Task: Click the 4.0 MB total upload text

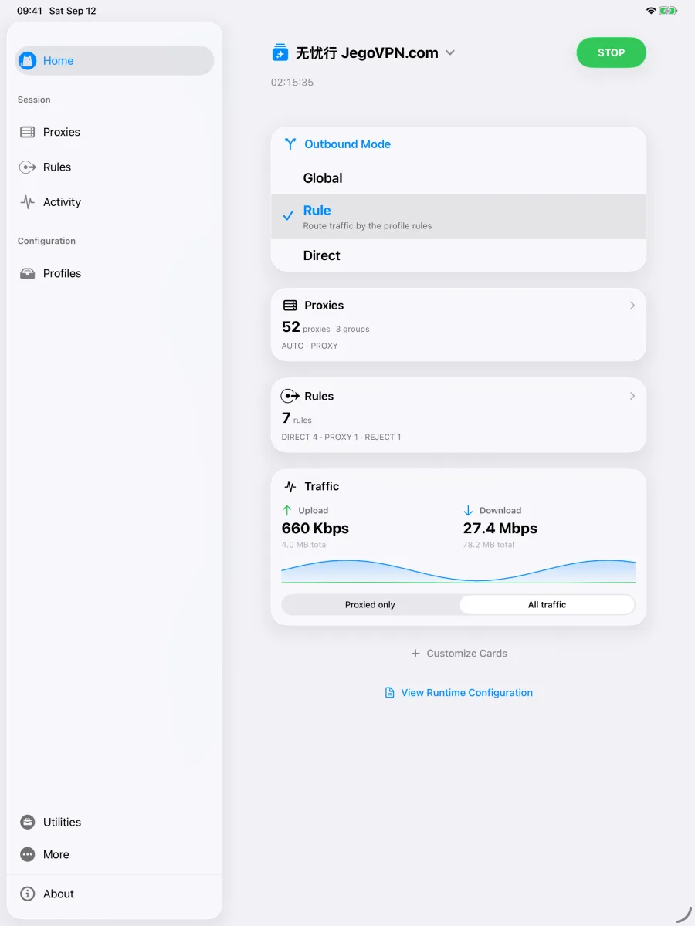Action: [305, 545]
